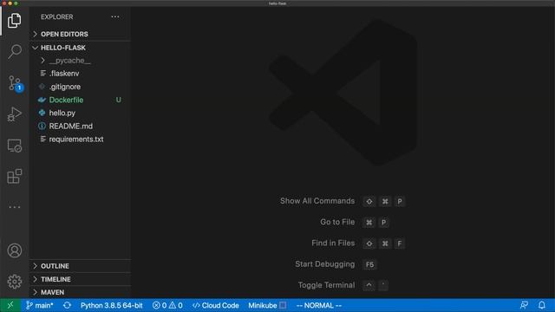Open the Remote Explorer view icon
Image resolution: width=555 pixels, height=312 pixels.
click(x=14, y=146)
